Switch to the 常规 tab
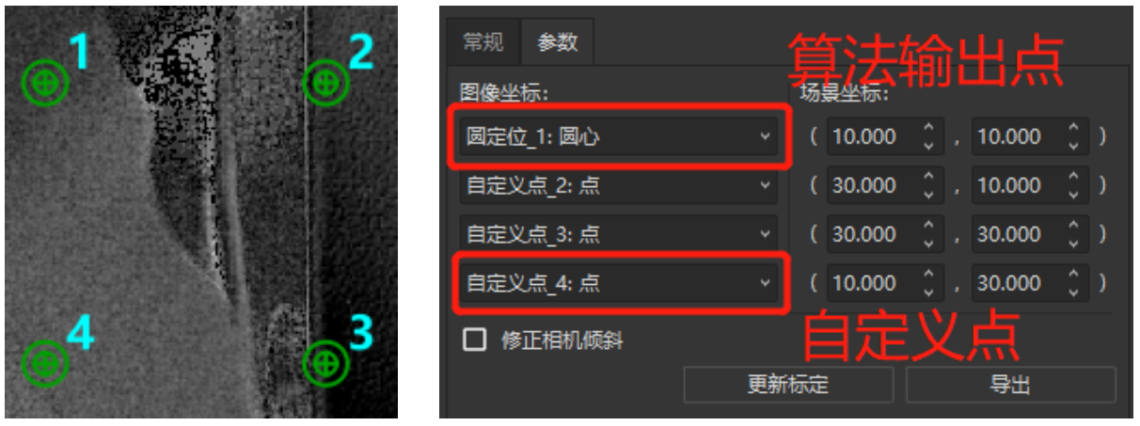This screenshot has height=426, width=1140. tap(483, 42)
